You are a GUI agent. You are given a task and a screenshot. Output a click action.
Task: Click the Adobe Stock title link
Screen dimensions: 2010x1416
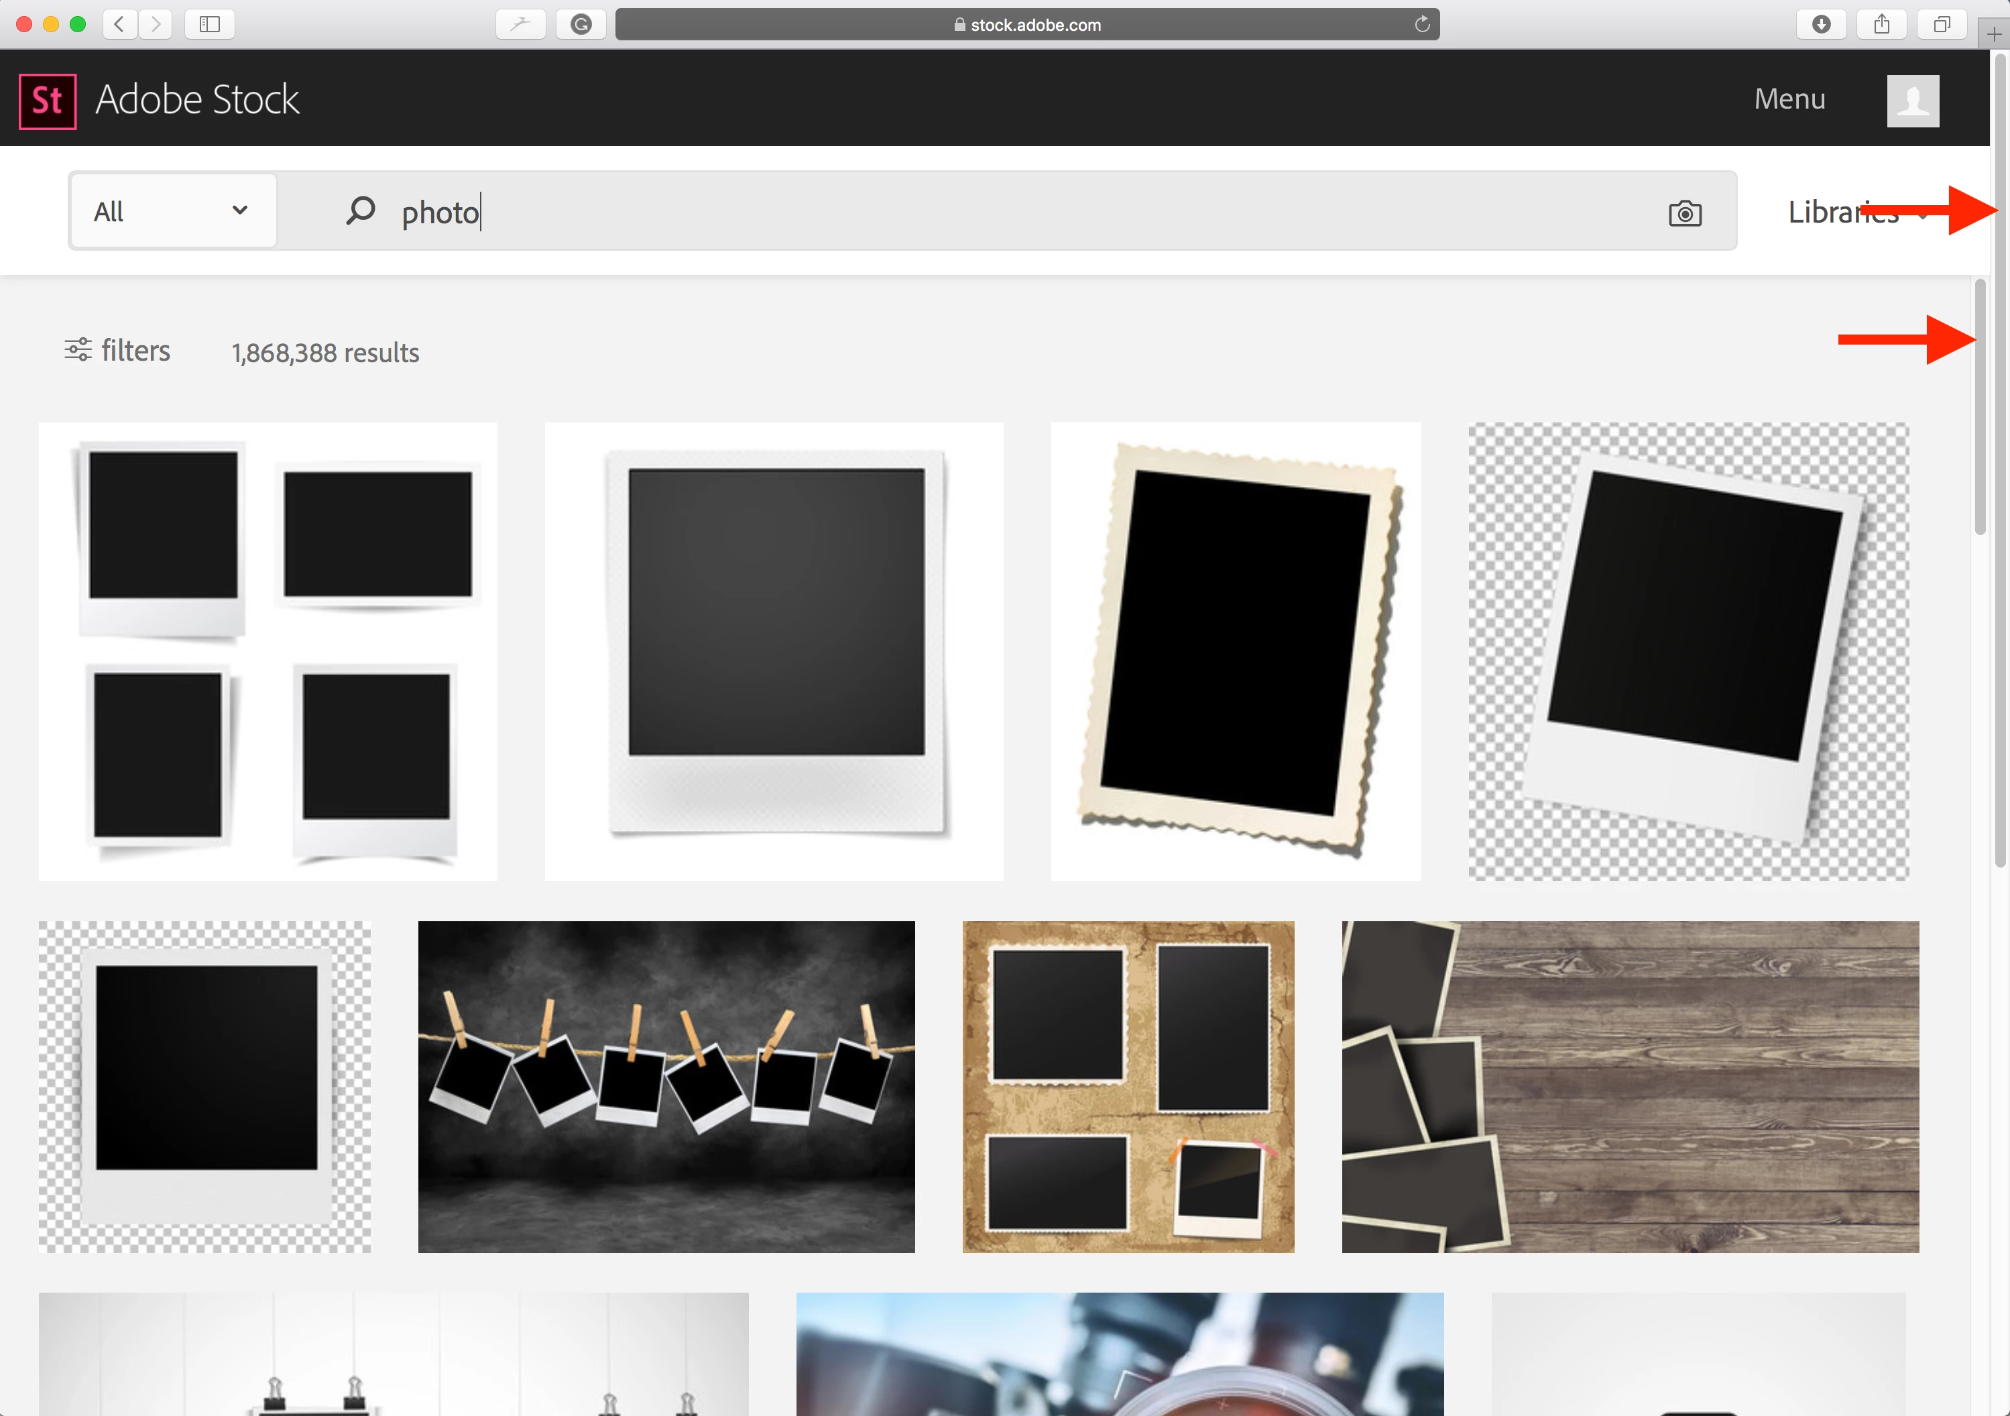tap(197, 100)
